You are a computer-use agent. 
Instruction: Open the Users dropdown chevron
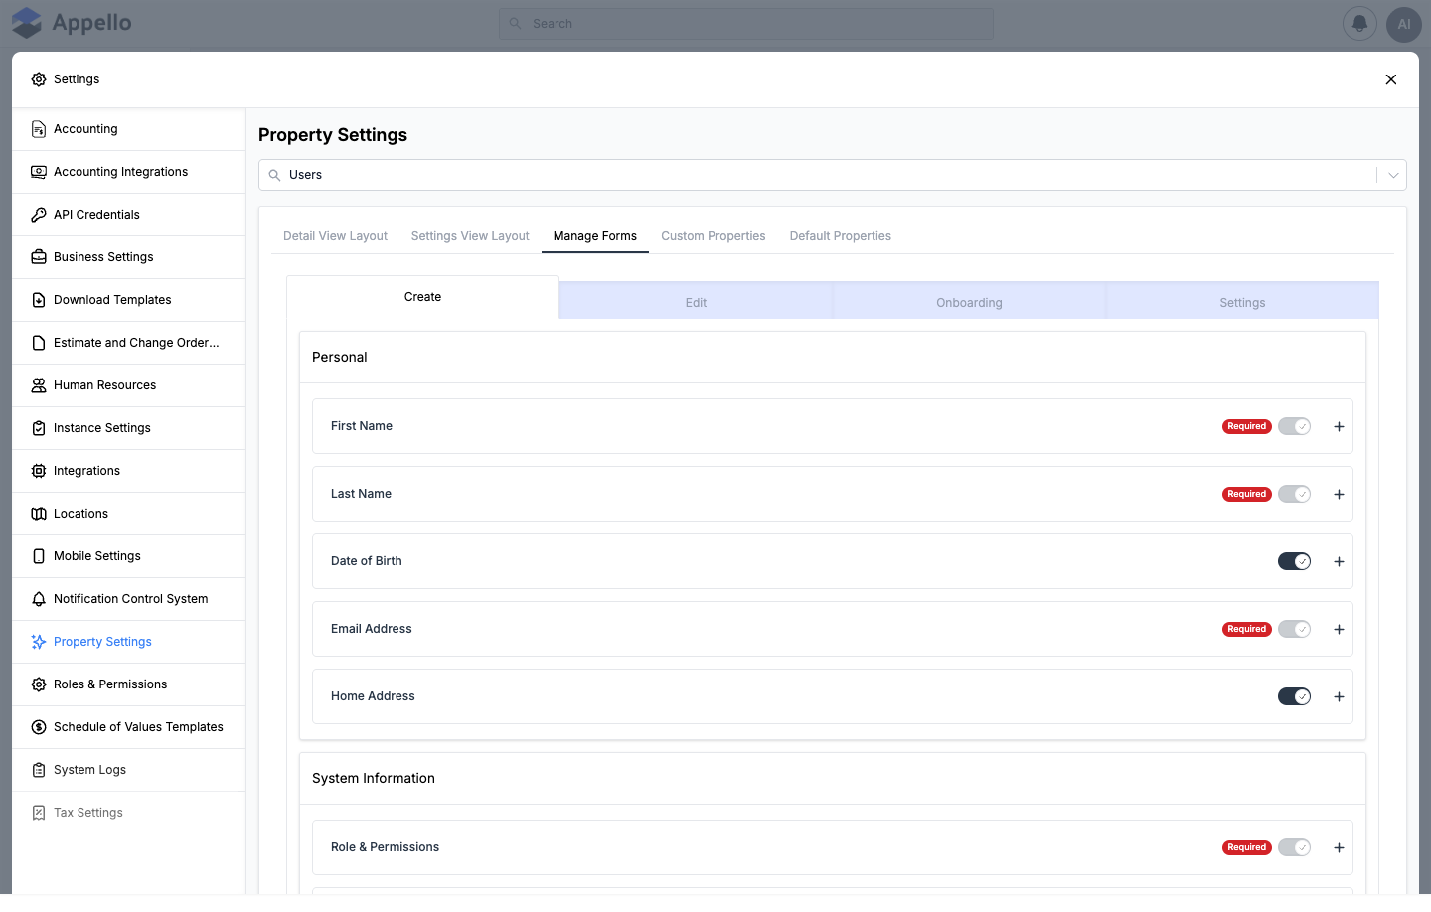(x=1393, y=175)
